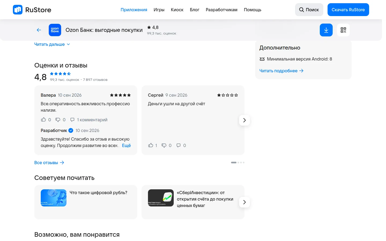
Task: Open the Разработчикам menu item
Action: (222, 10)
